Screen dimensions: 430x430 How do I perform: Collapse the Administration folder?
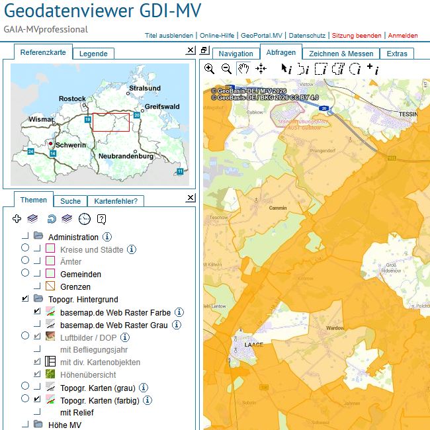click(38, 236)
